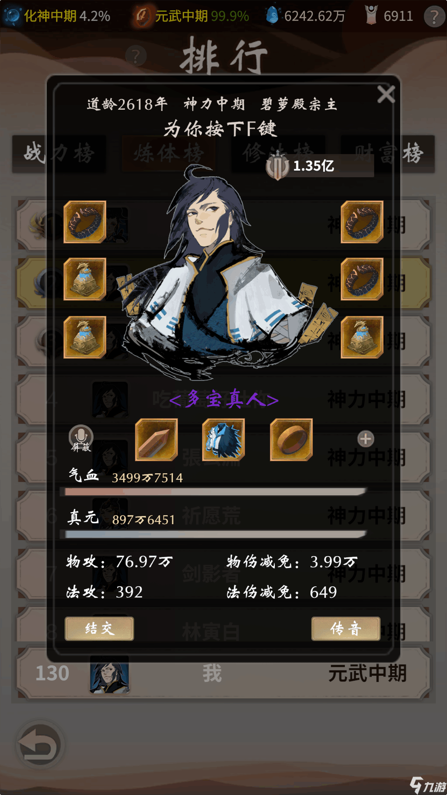The image size is (447, 795).
Task: Select the bottom-right dragon seal treasure slot
Action: [x=362, y=337]
